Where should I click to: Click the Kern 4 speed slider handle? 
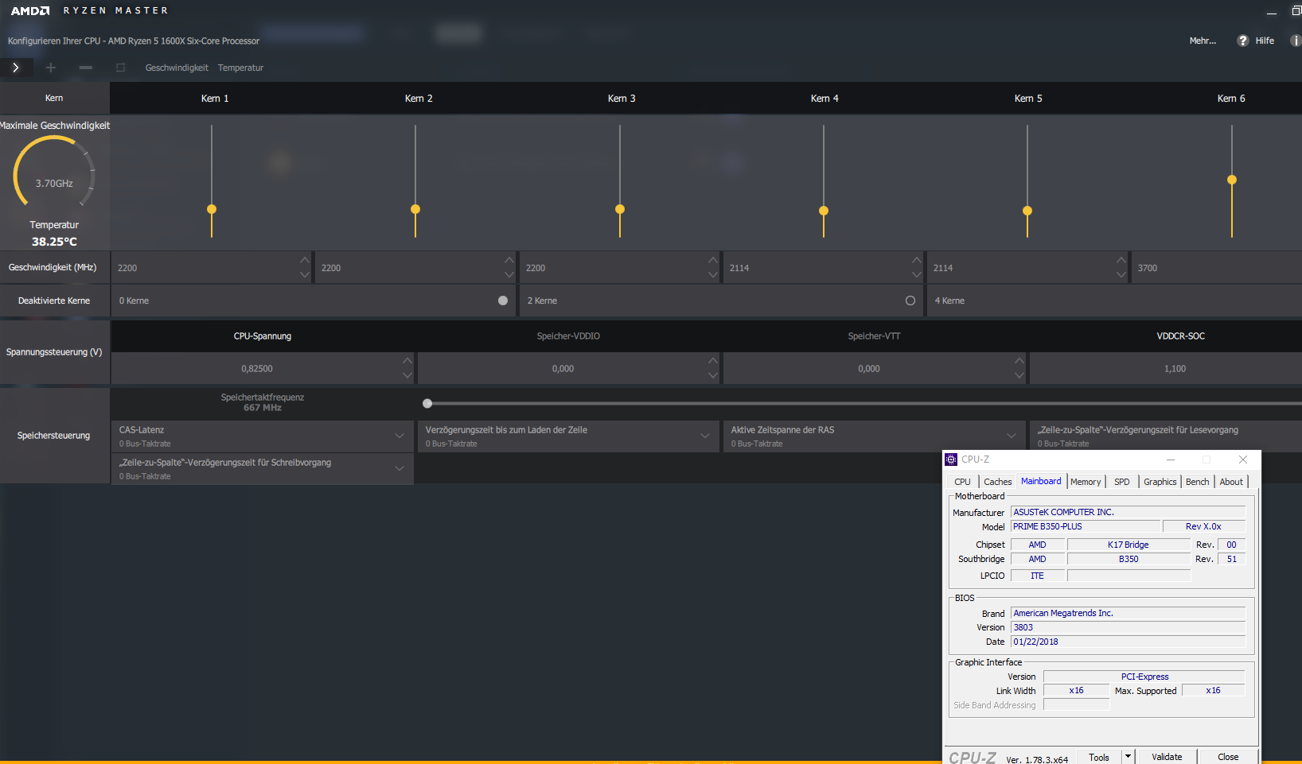(x=824, y=211)
